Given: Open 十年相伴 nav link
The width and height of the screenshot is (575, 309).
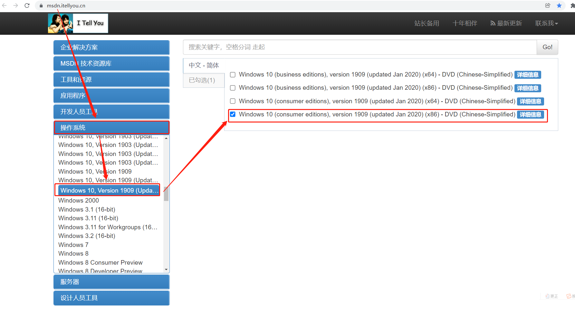Looking at the screenshot, I should 465,23.
